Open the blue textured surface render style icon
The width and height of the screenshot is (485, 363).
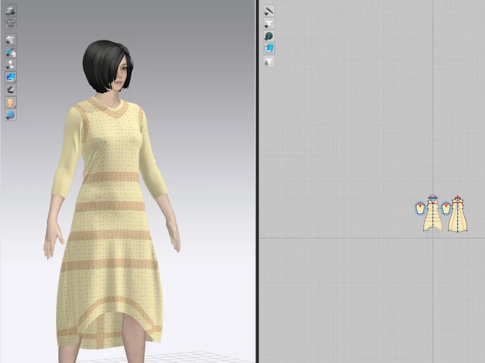(x=11, y=77)
